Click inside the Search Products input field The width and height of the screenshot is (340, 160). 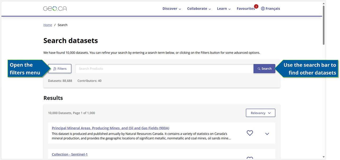163,68
